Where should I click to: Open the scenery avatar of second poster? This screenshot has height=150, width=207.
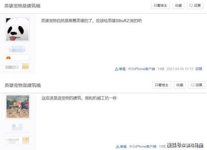tap(18, 107)
